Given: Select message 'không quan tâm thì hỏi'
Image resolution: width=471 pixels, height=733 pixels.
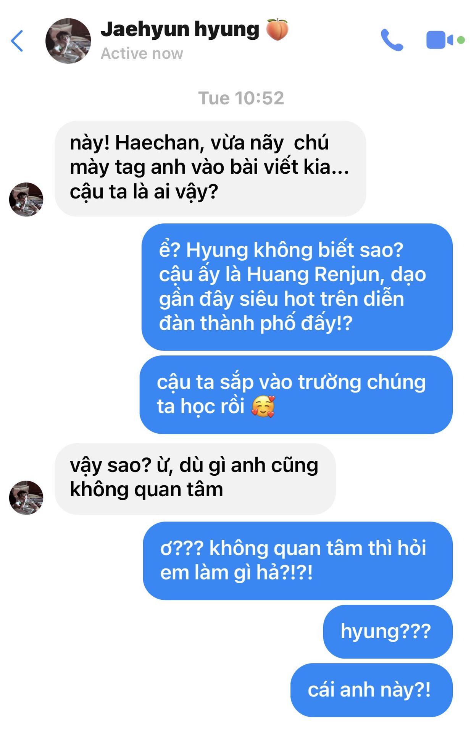Looking at the screenshot, I should (x=298, y=560).
